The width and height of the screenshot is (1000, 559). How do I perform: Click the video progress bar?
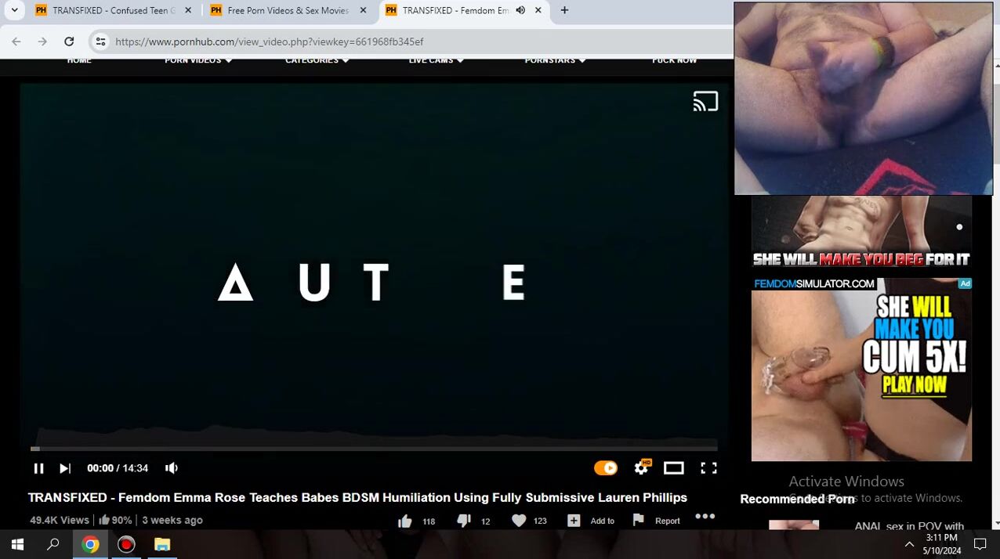pos(375,449)
